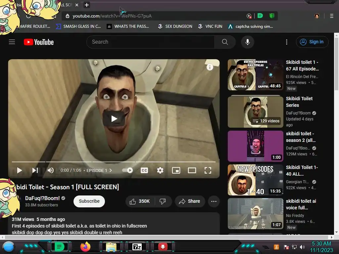Open the DaFuq!?Boom! channel name link
This screenshot has height=254, width=339.
pyautogui.click(x=42, y=198)
